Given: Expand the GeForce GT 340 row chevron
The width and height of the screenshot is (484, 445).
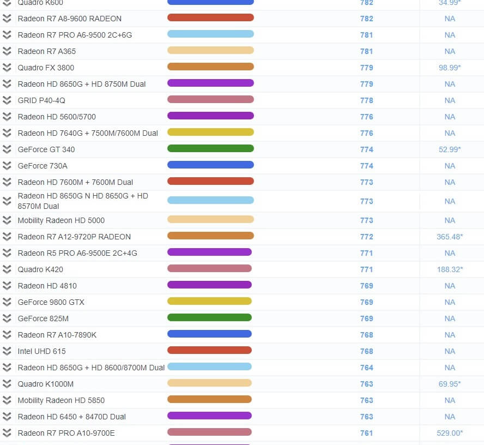Looking at the screenshot, I should coord(7,149).
